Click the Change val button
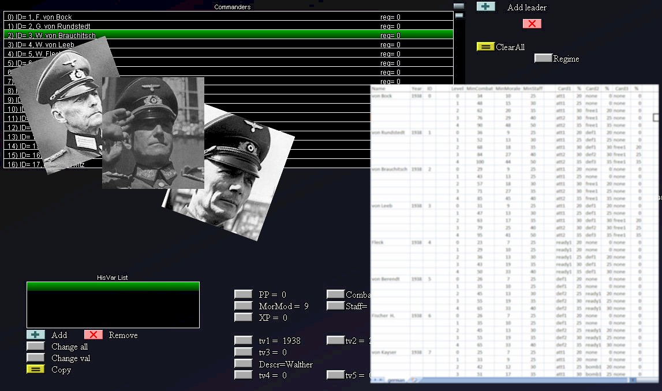Image resolution: width=662 pixels, height=391 pixels. click(36, 358)
